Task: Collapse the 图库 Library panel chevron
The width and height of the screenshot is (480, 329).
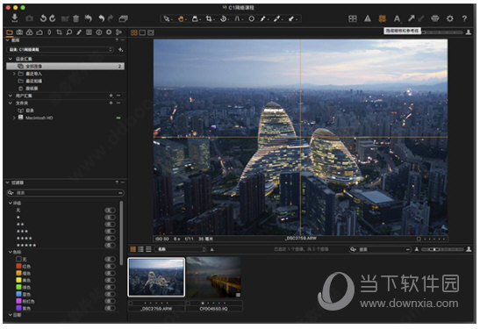Action: (8, 40)
